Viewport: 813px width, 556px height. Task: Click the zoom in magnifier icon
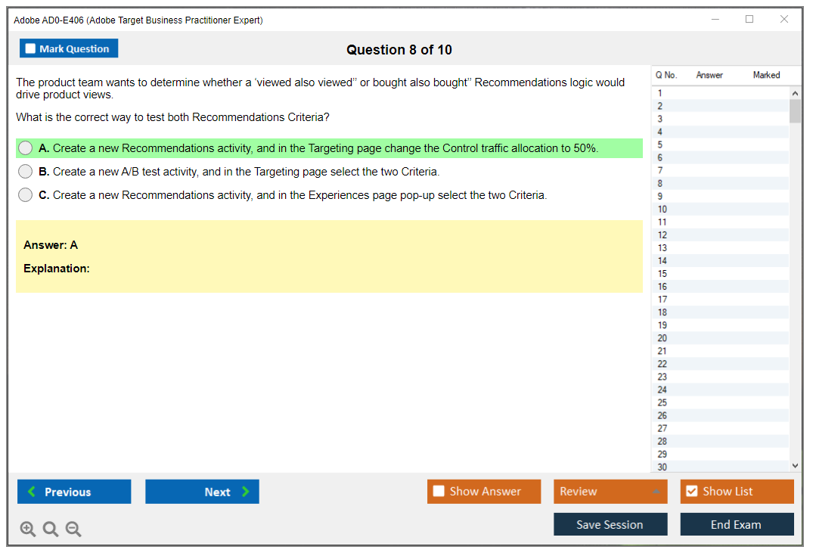pos(28,530)
